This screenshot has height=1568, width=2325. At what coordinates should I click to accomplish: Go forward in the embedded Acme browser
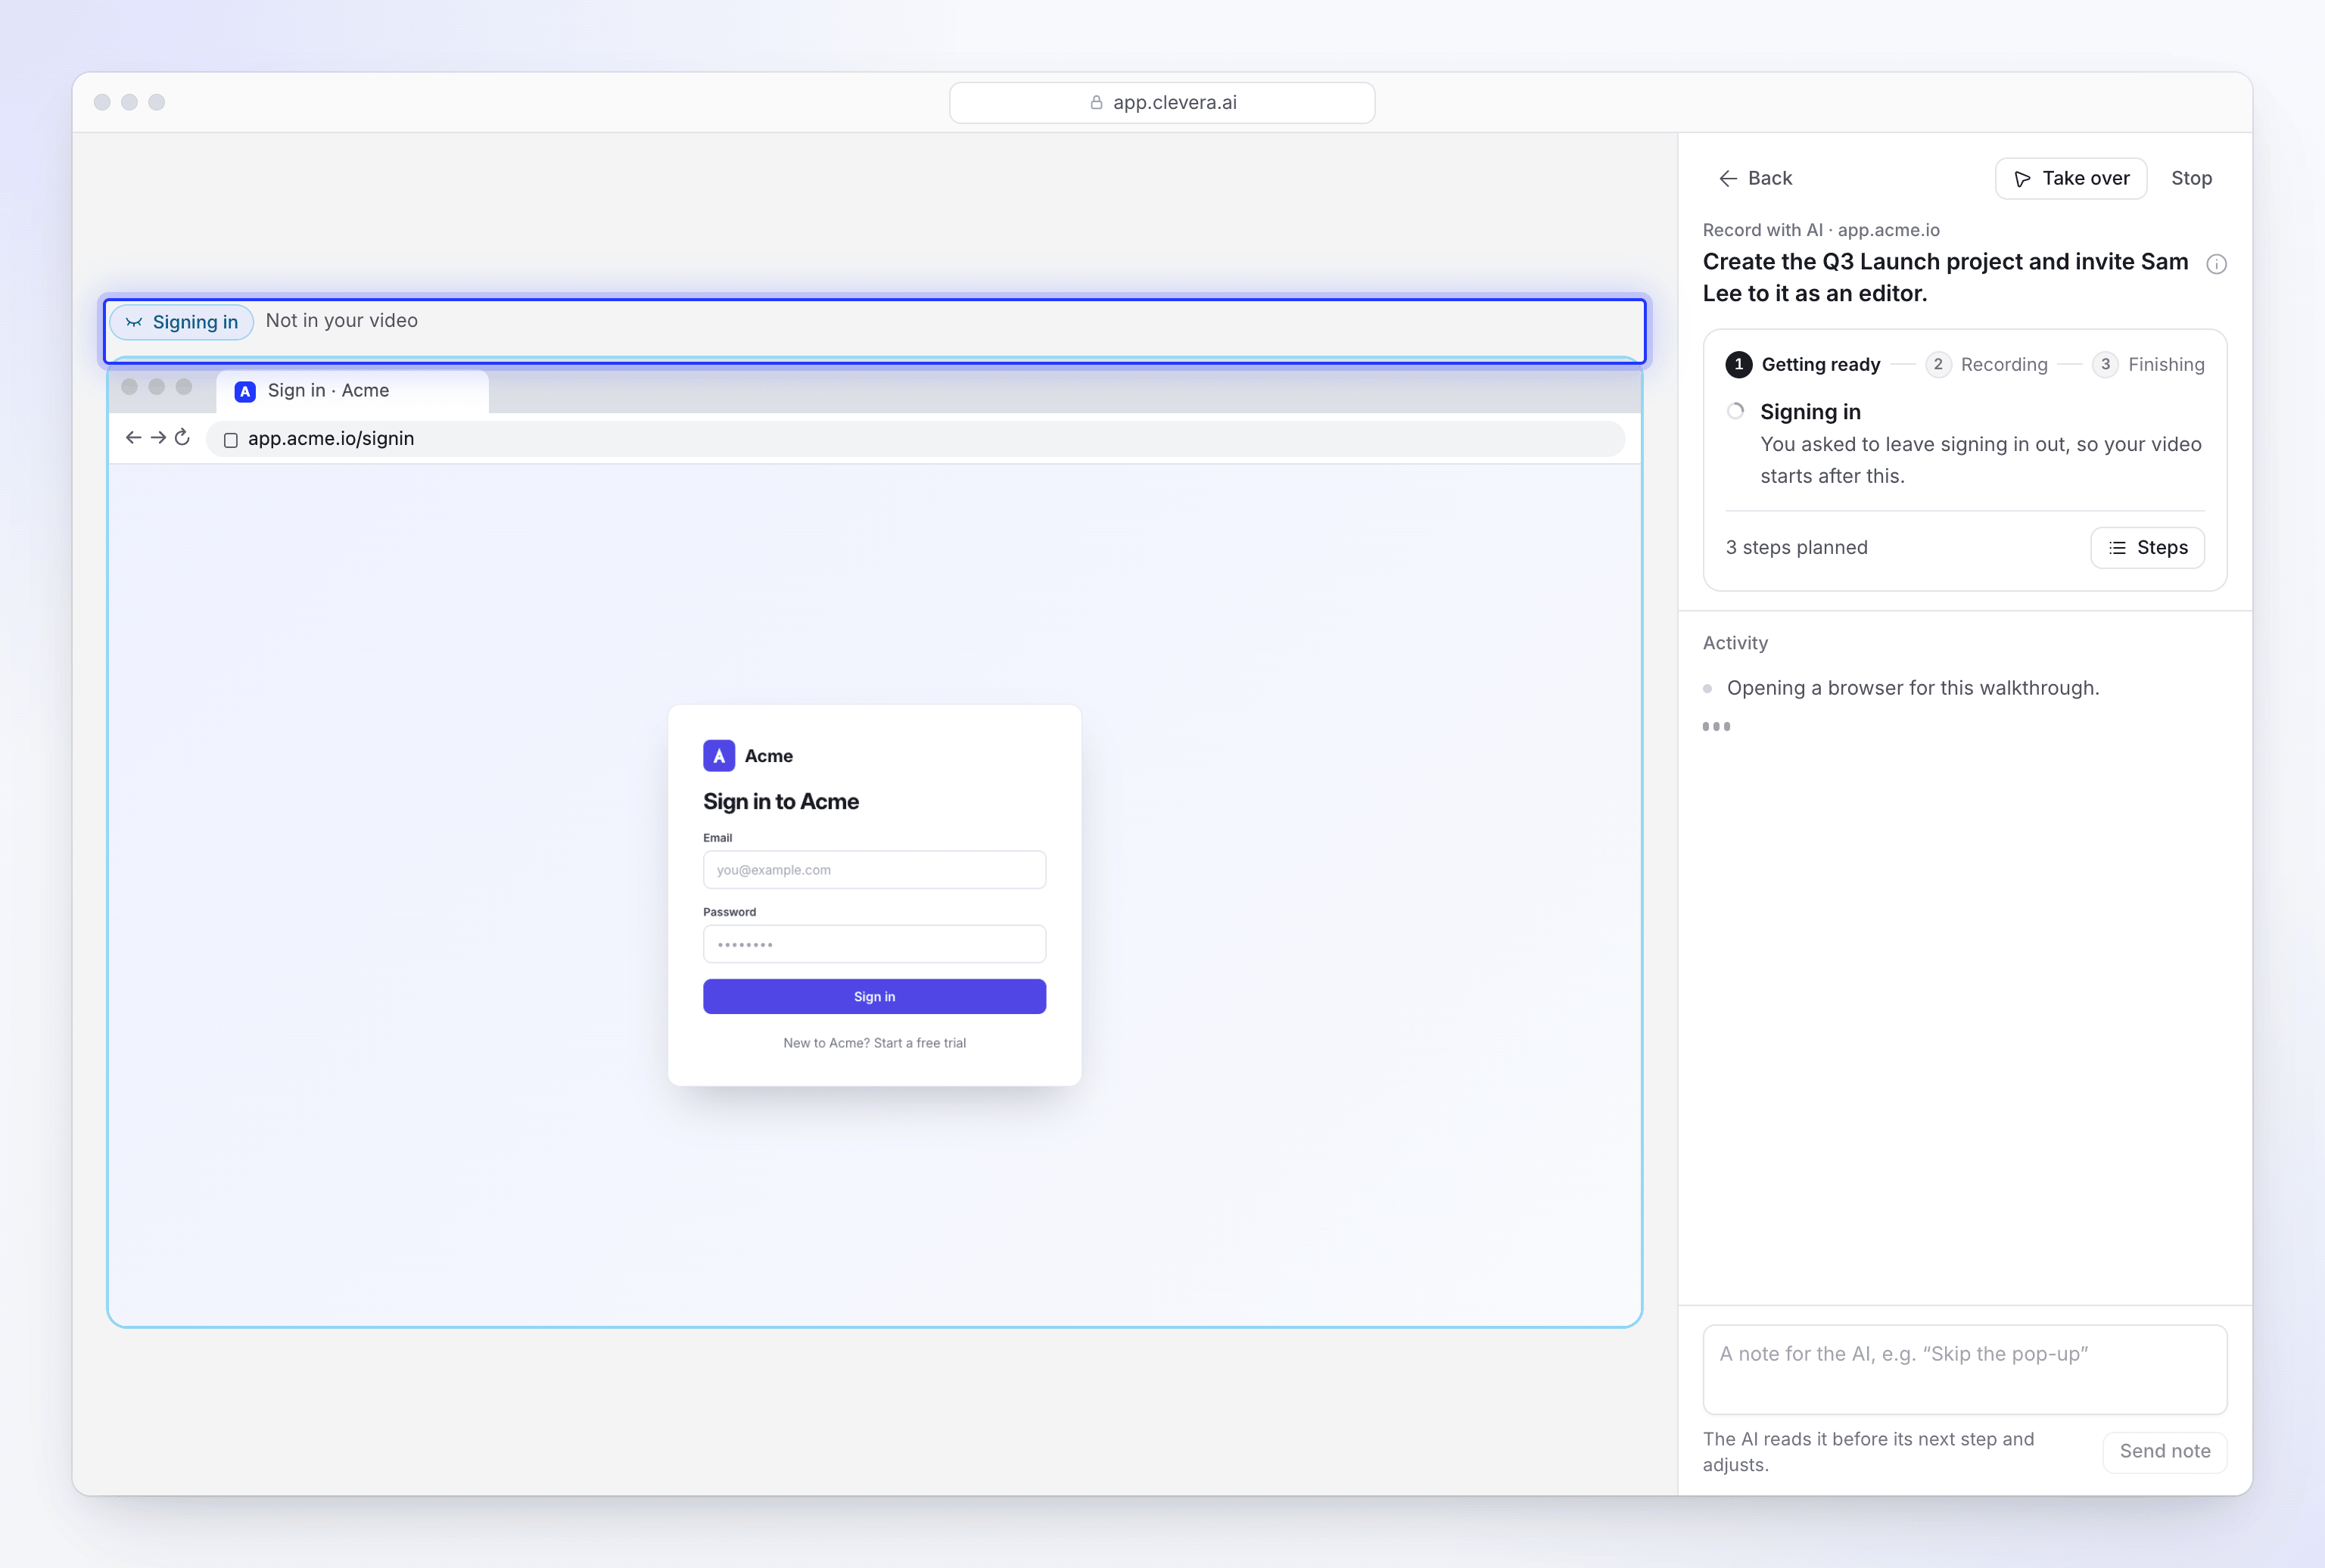pyautogui.click(x=158, y=438)
